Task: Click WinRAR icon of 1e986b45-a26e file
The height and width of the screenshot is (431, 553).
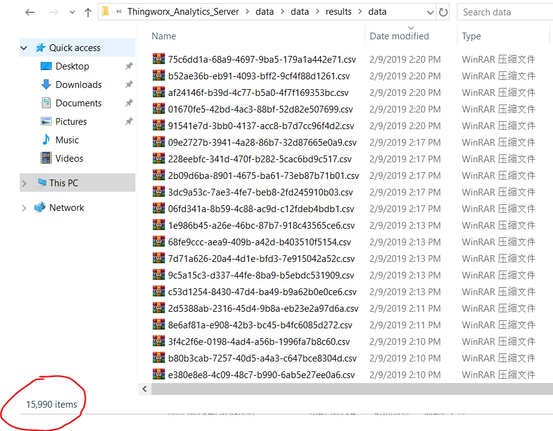Action: [159, 224]
